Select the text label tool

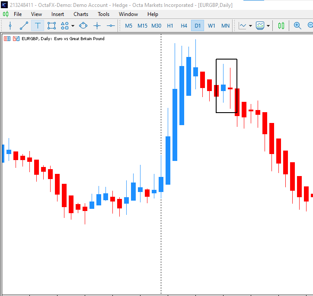(x=38, y=26)
